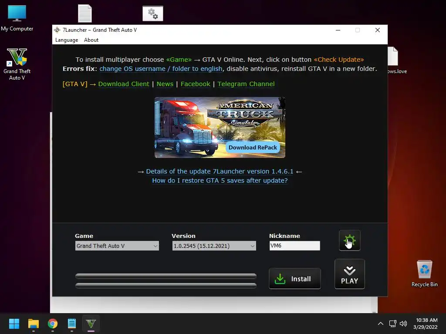Click the [GTA V] label
The image size is (446, 334).
75,84
